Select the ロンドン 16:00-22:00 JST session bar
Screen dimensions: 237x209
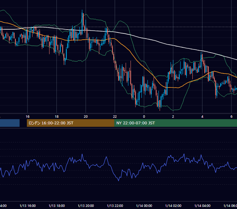click(x=70, y=123)
